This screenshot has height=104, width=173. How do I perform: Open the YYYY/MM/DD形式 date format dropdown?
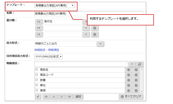tap(49, 57)
